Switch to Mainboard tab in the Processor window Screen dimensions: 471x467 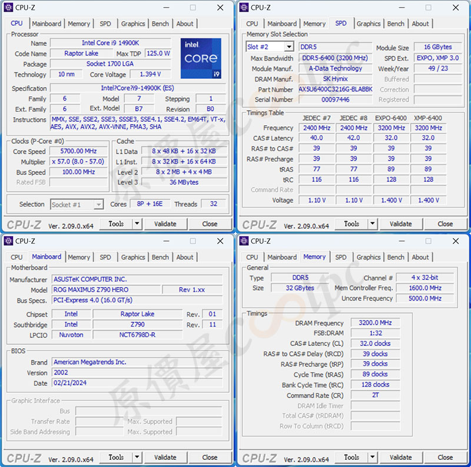47,24
